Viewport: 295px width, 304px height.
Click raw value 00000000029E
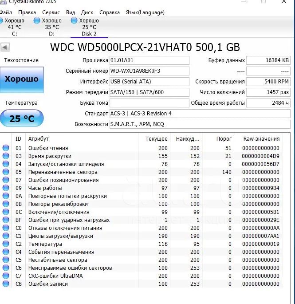coord(260,220)
